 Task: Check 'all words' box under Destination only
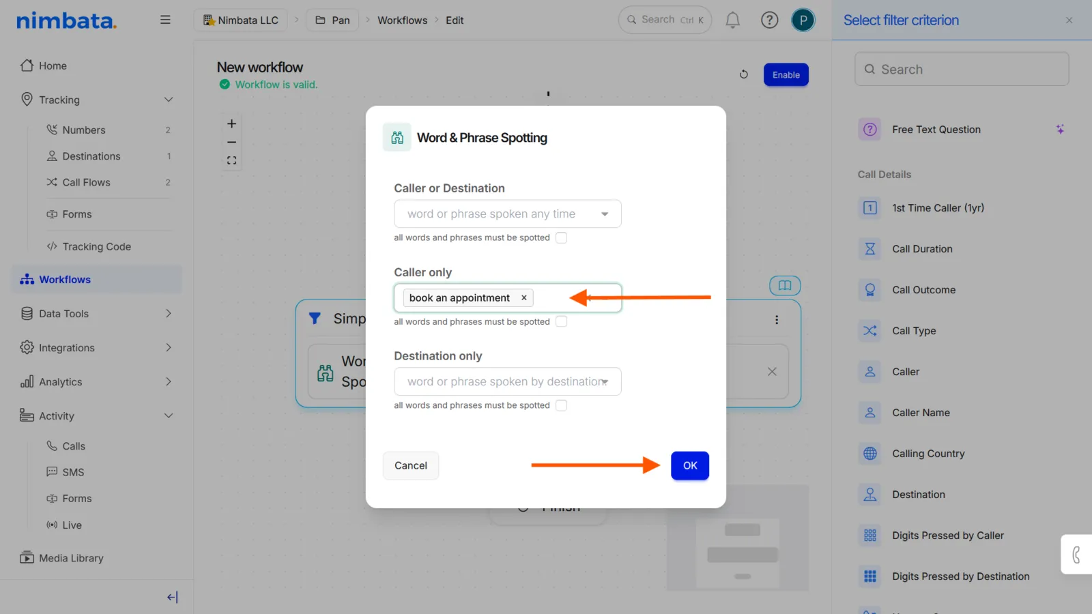point(561,405)
